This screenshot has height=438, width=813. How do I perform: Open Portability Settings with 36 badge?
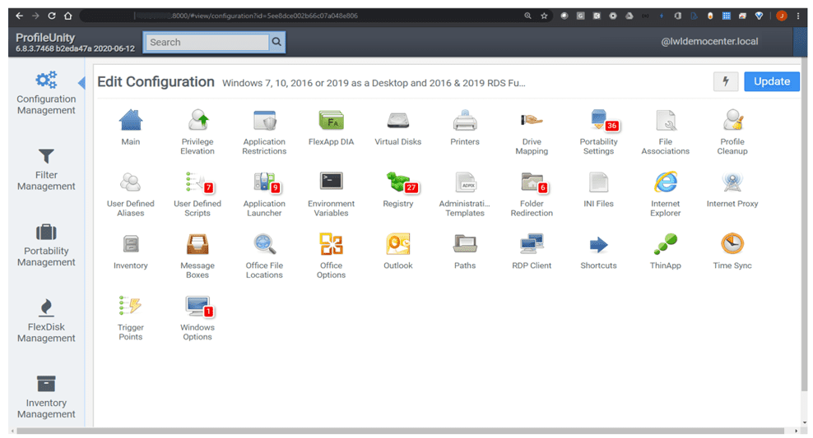click(598, 122)
